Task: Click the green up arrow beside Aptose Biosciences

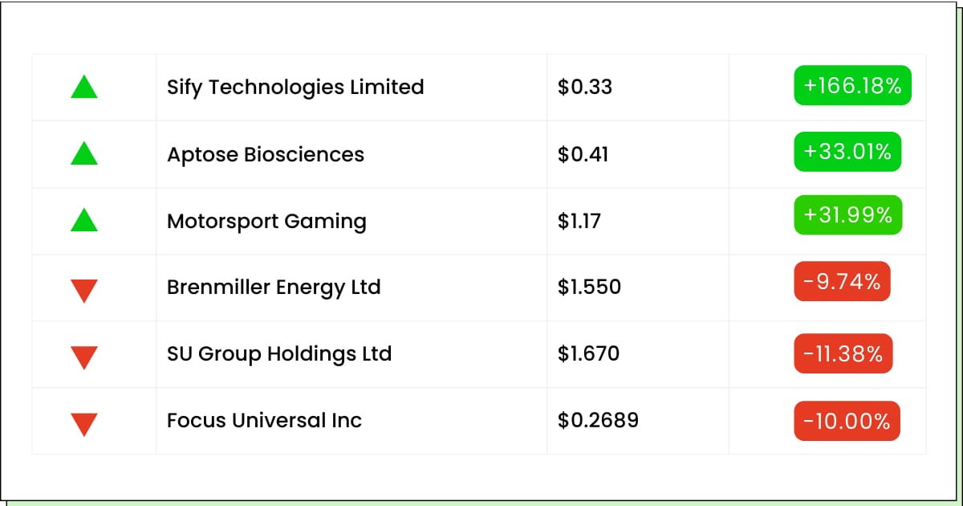Action: click(x=84, y=153)
